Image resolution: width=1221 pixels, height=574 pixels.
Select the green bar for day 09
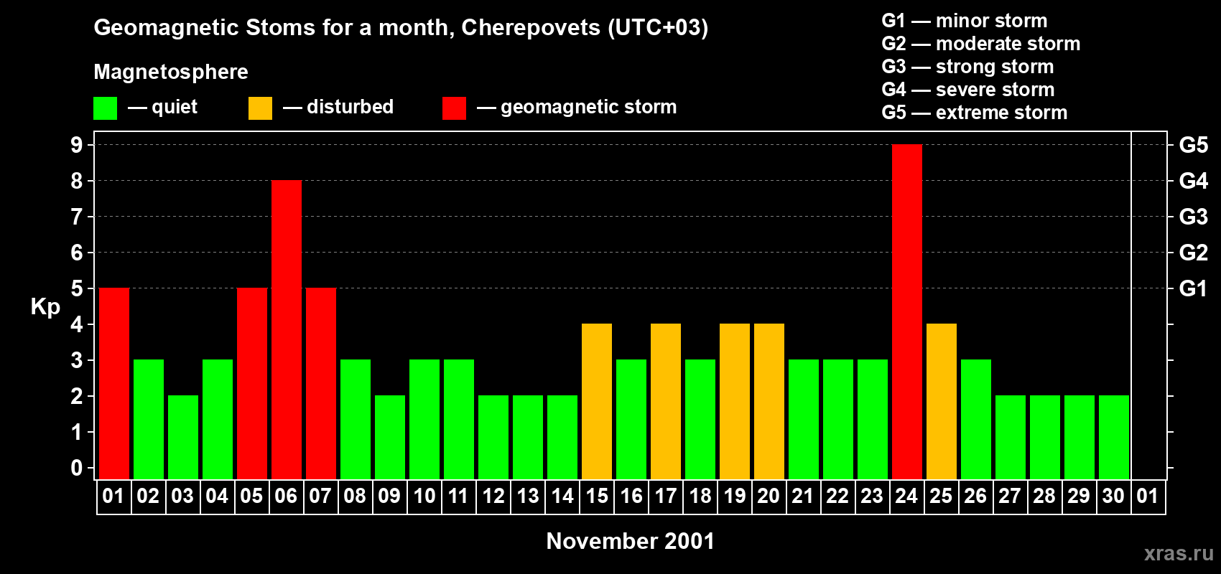point(390,438)
